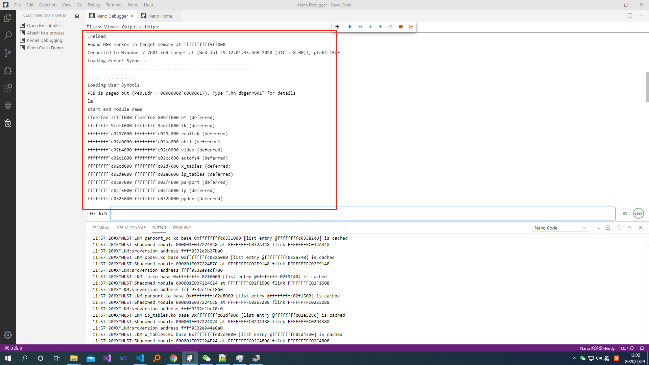This screenshot has height=365, width=649.
Task: Expand the debugger View dropdown menu
Action: tap(111, 27)
